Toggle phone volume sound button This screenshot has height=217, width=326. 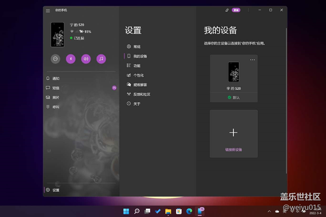click(x=86, y=59)
